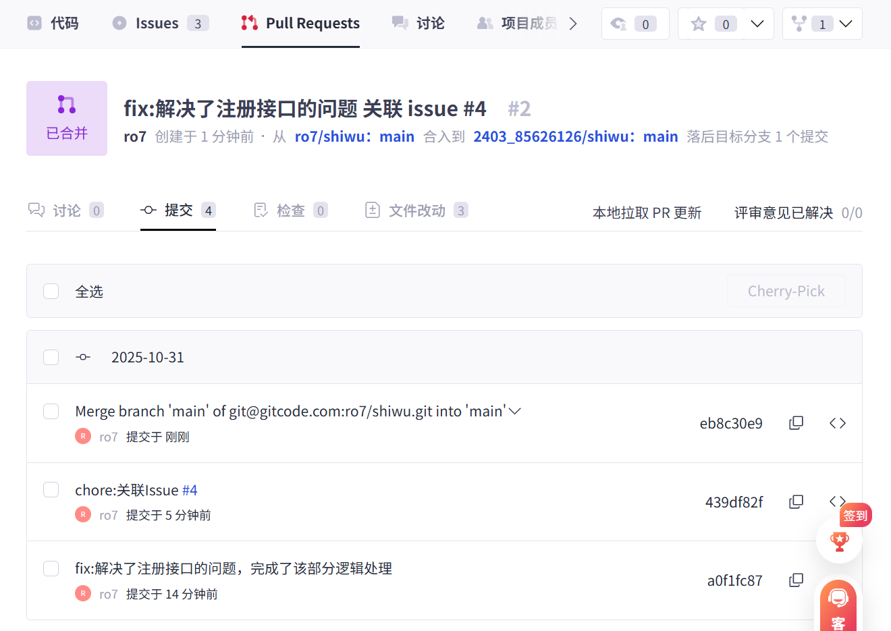The image size is (891, 631).
Task: Click the PR number #2
Action: coord(519,108)
